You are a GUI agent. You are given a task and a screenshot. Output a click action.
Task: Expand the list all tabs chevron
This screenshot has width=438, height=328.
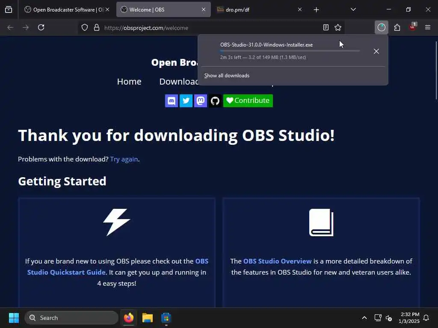353,9
